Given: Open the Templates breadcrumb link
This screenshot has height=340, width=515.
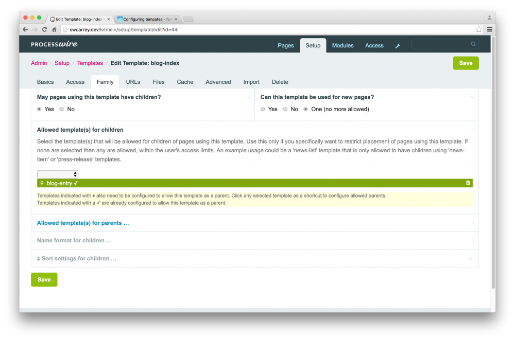Looking at the screenshot, I should (x=90, y=63).
